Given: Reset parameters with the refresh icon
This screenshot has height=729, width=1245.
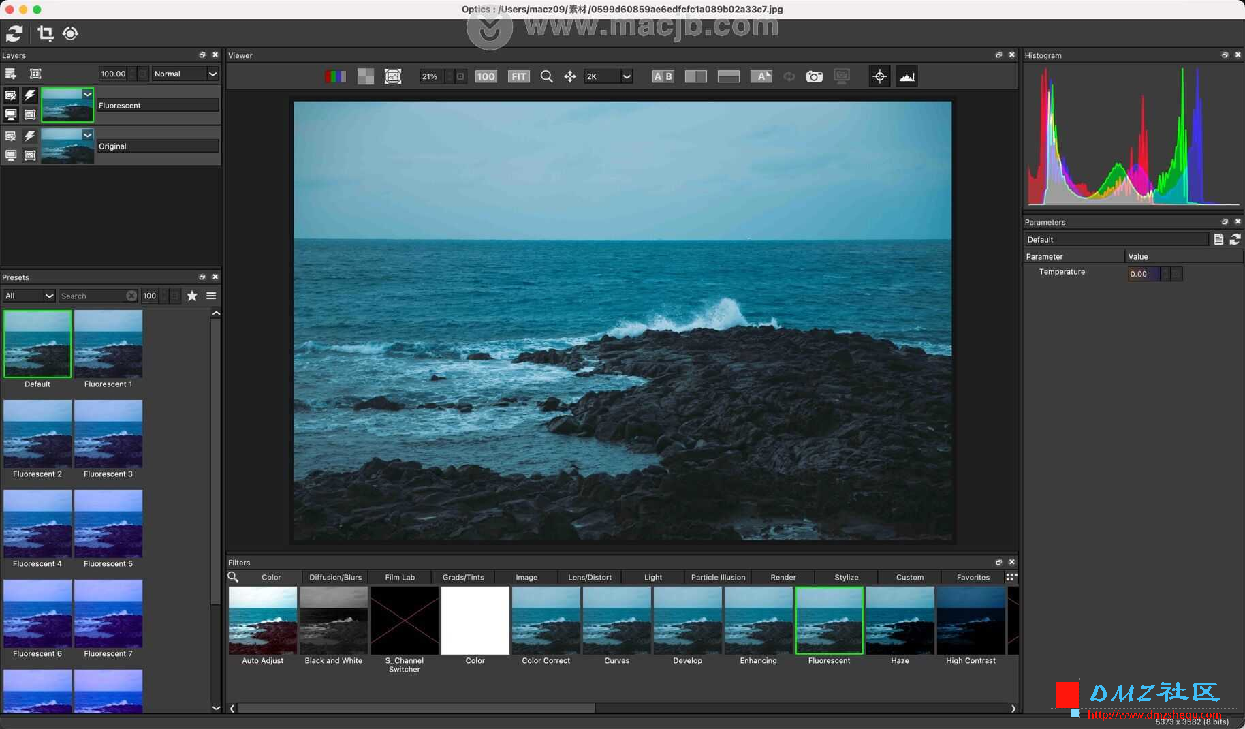Looking at the screenshot, I should 1235,239.
